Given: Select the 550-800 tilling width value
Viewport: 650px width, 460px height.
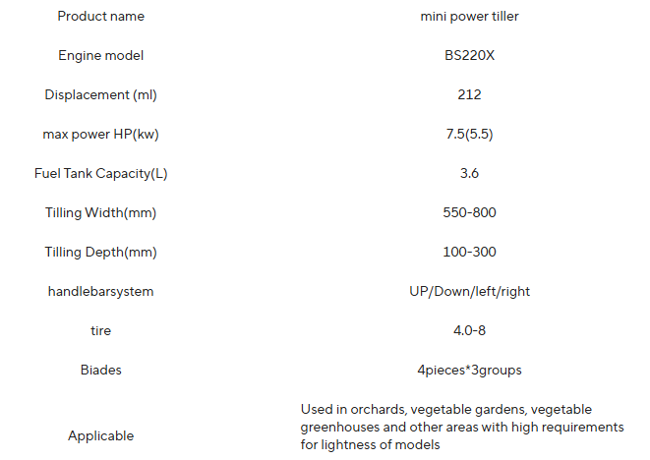Looking at the screenshot, I should pyautogui.click(x=469, y=213).
